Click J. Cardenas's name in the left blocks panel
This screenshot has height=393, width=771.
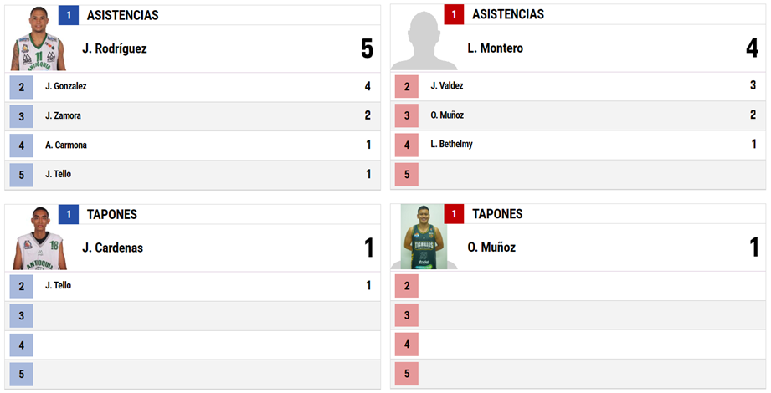(113, 248)
